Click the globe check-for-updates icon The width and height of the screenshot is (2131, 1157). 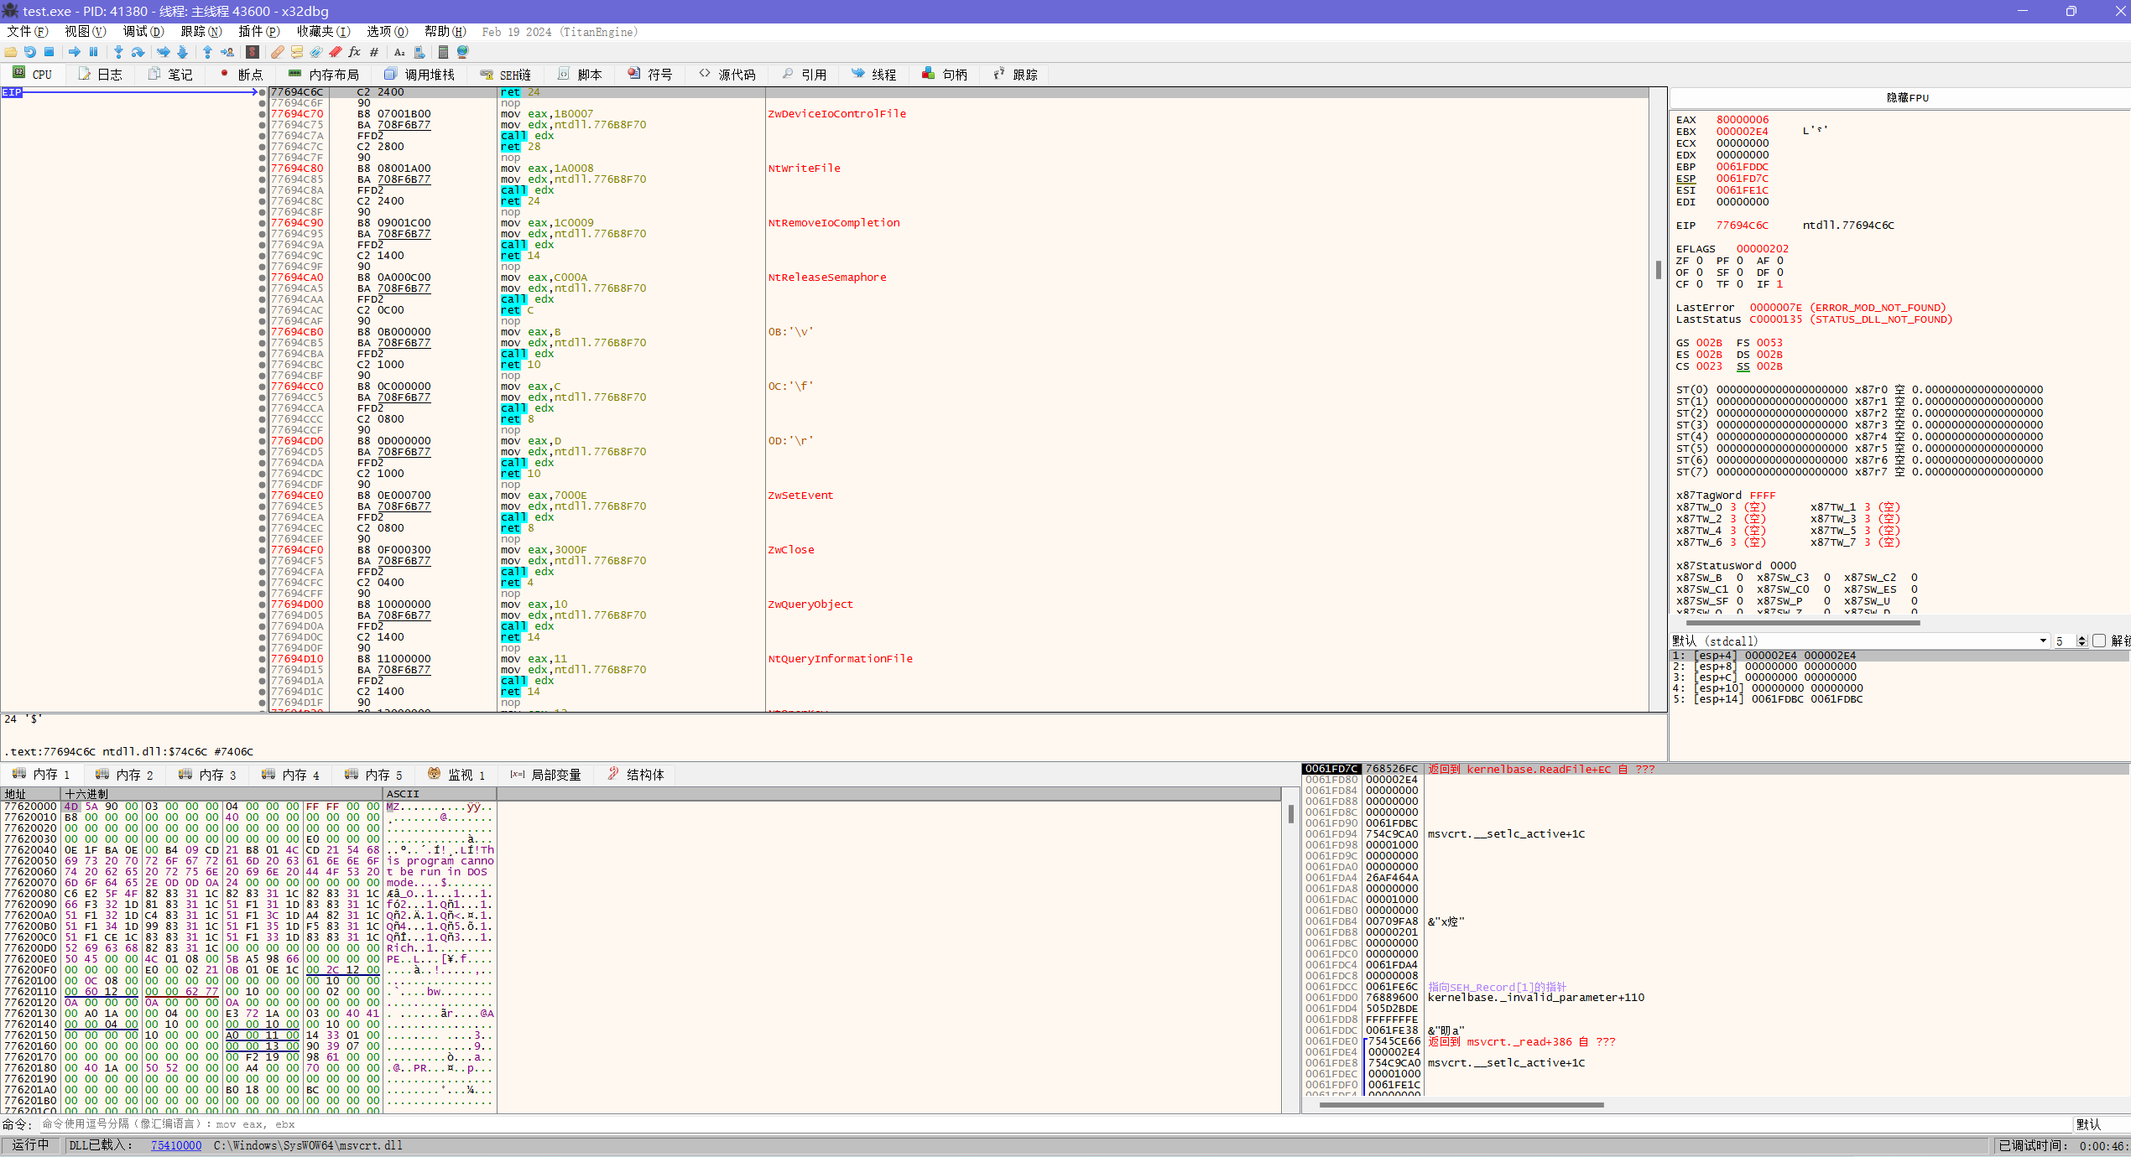tap(462, 52)
